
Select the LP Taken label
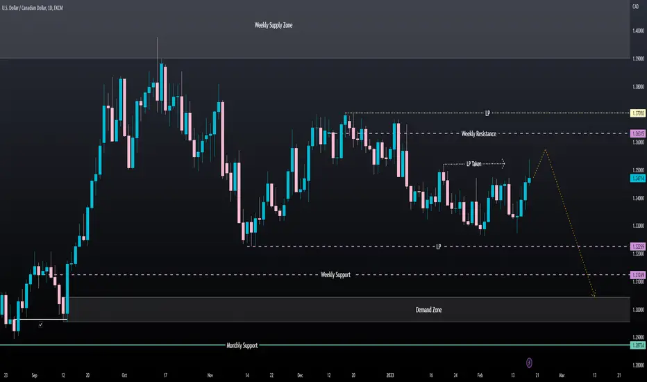473,164
